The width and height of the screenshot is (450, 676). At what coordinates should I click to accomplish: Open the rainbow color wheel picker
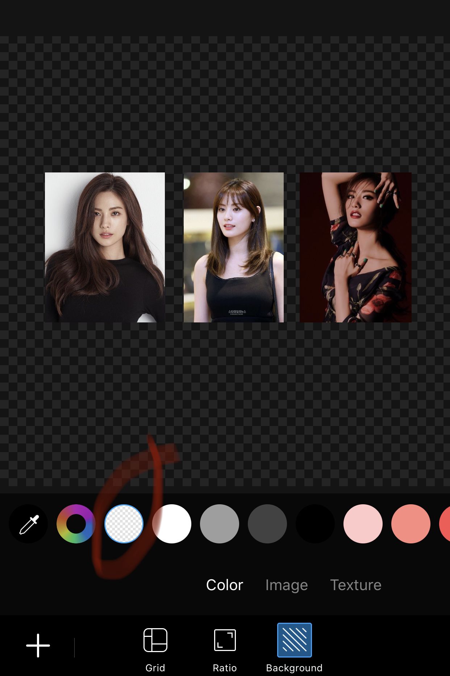(x=76, y=524)
